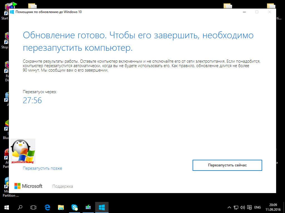Open Skype from the taskbar
285x213 pixels.
pyautogui.click(x=75, y=207)
